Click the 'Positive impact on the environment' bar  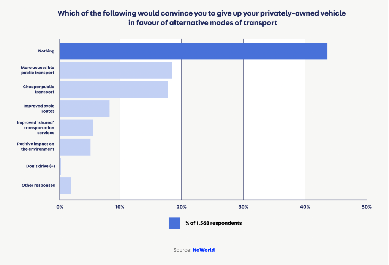pos(76,147)
